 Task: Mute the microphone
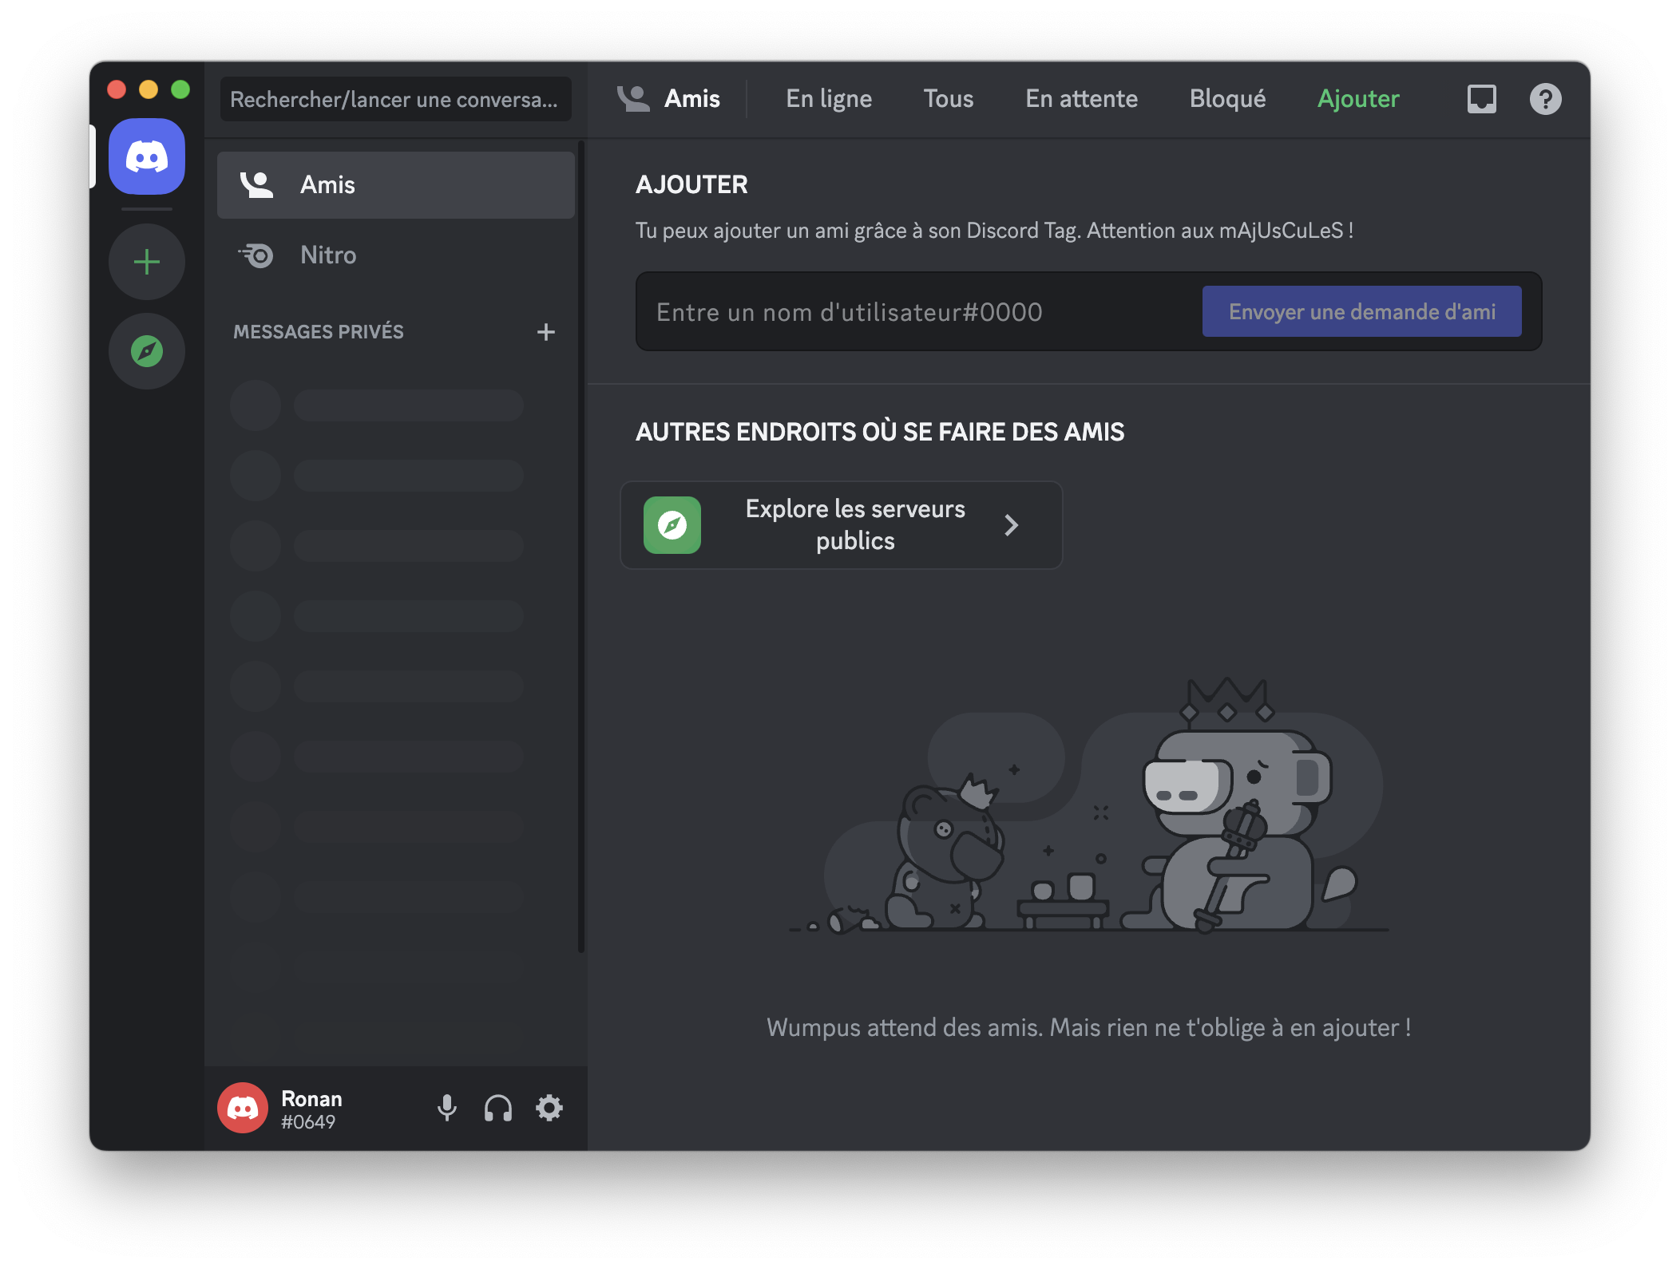tap(447, 1108)
